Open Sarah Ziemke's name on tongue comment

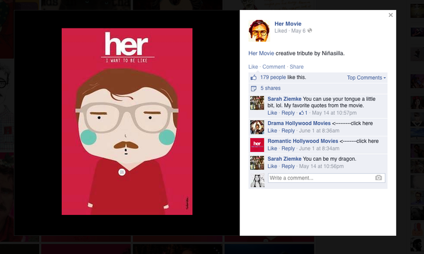tap(284, 99)
